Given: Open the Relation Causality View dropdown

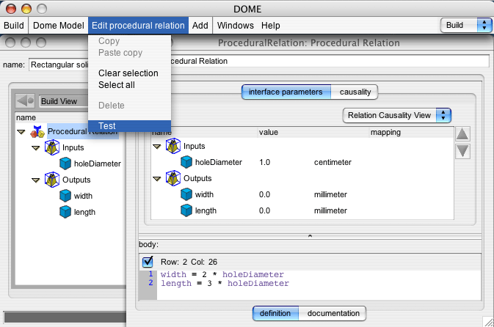Looking at the screenshot, I should (396, 116).
